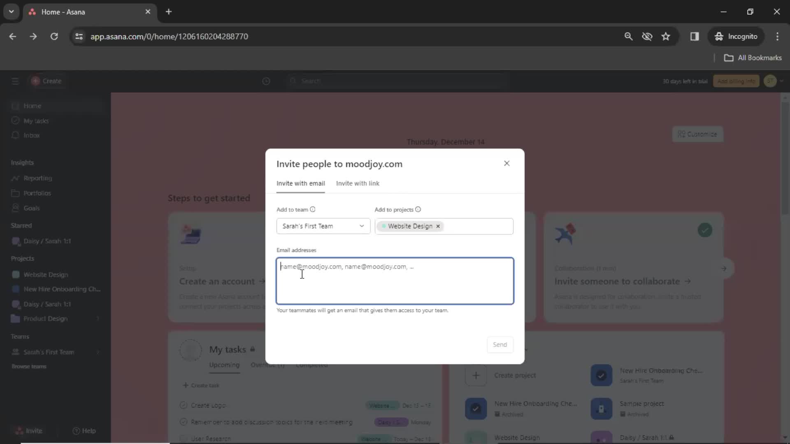This screenshot has height=444, width=790.
Task: Open Product Design portfolio in sidebar
Action: click(x=45, y=319)
